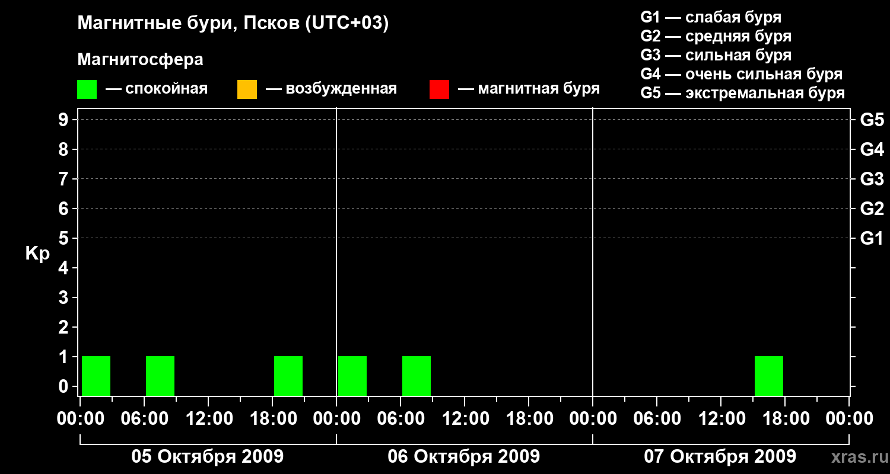Select the green bar on 07 Октября

click(x=769, y=376)
